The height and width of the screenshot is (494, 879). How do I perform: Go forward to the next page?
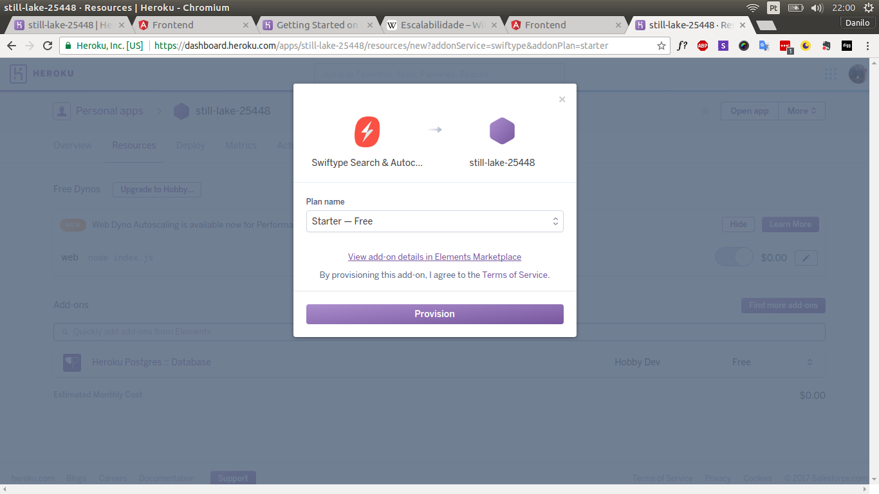coord(30,46)
